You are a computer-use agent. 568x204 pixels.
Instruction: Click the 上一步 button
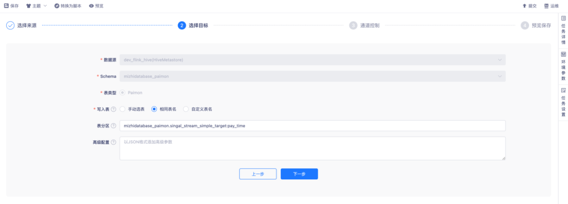pos(258,174)
